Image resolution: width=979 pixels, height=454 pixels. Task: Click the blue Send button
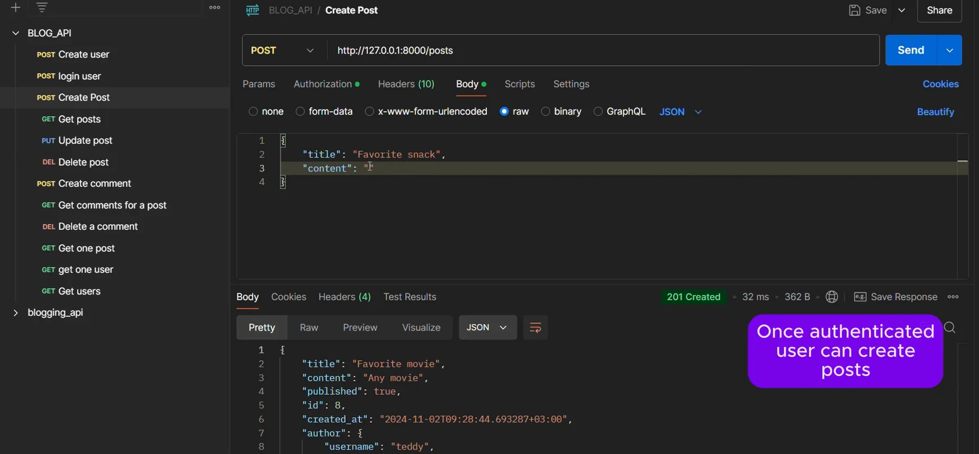[911, 50]
